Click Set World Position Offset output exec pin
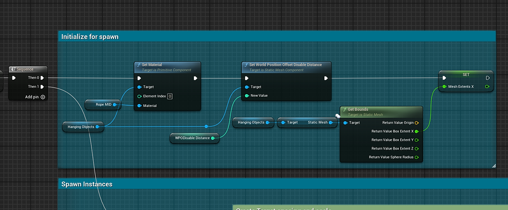This screenshot has height=210, width=508. [x=326, y=78]
